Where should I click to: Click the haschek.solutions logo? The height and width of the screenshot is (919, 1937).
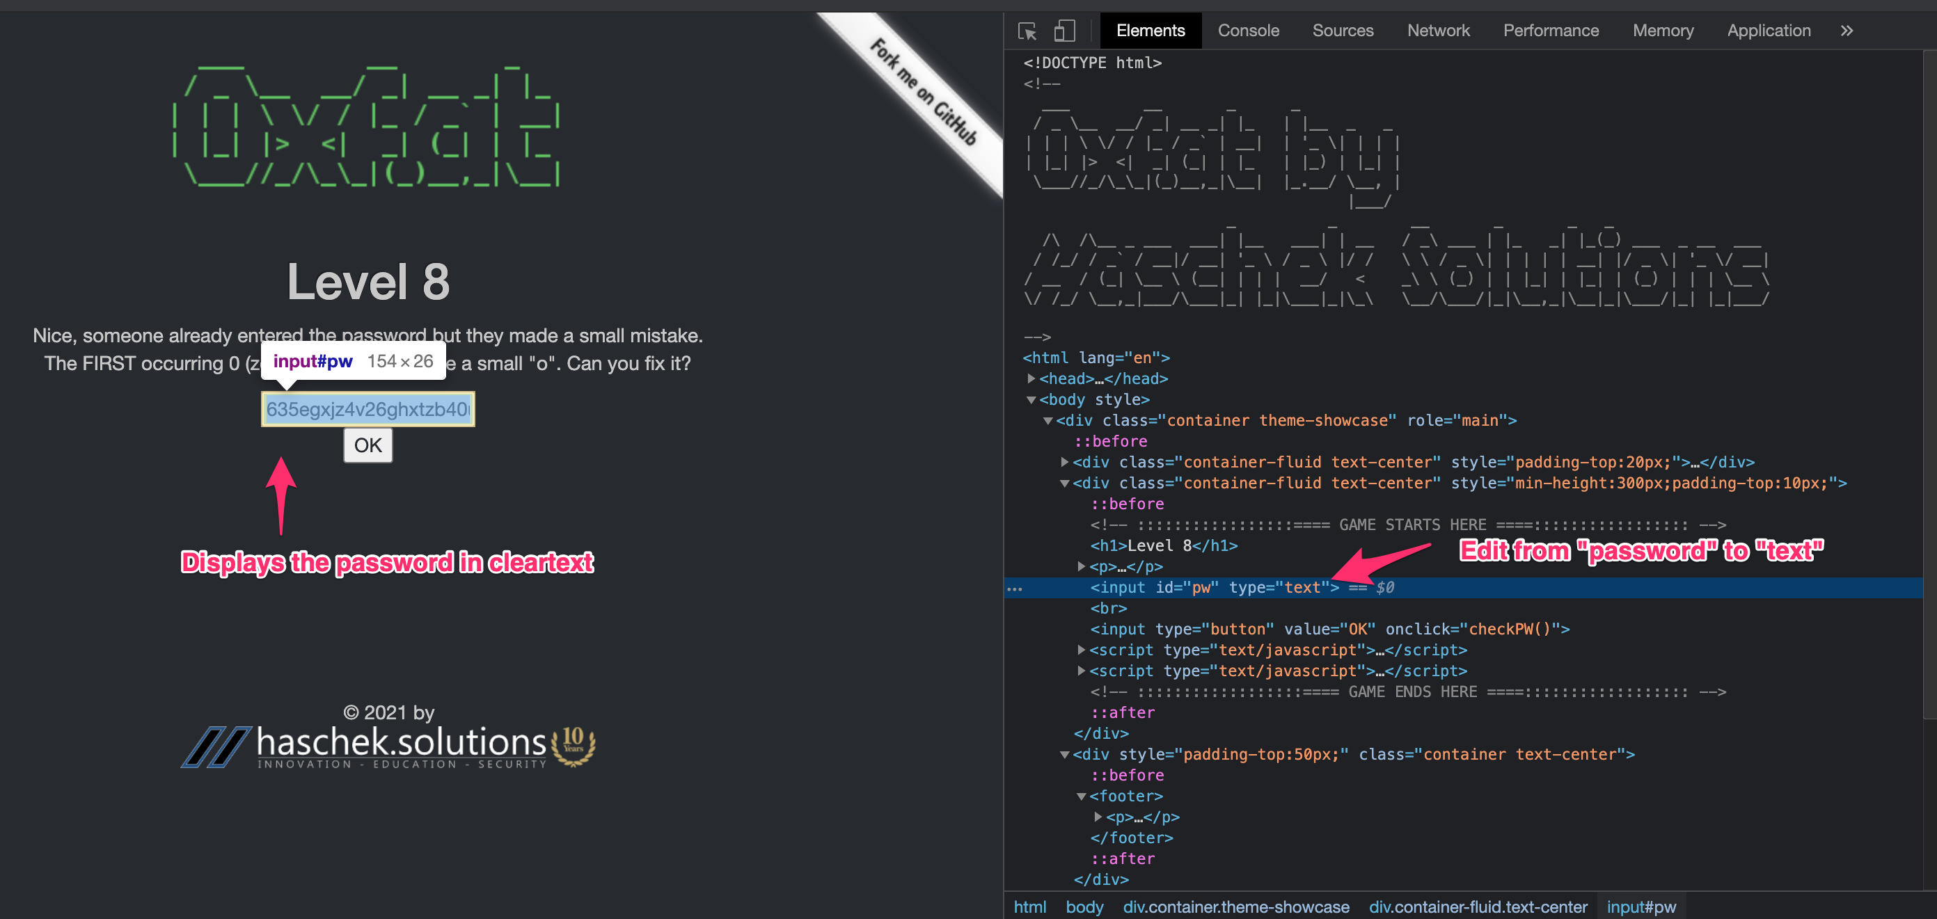click(389, 744)
